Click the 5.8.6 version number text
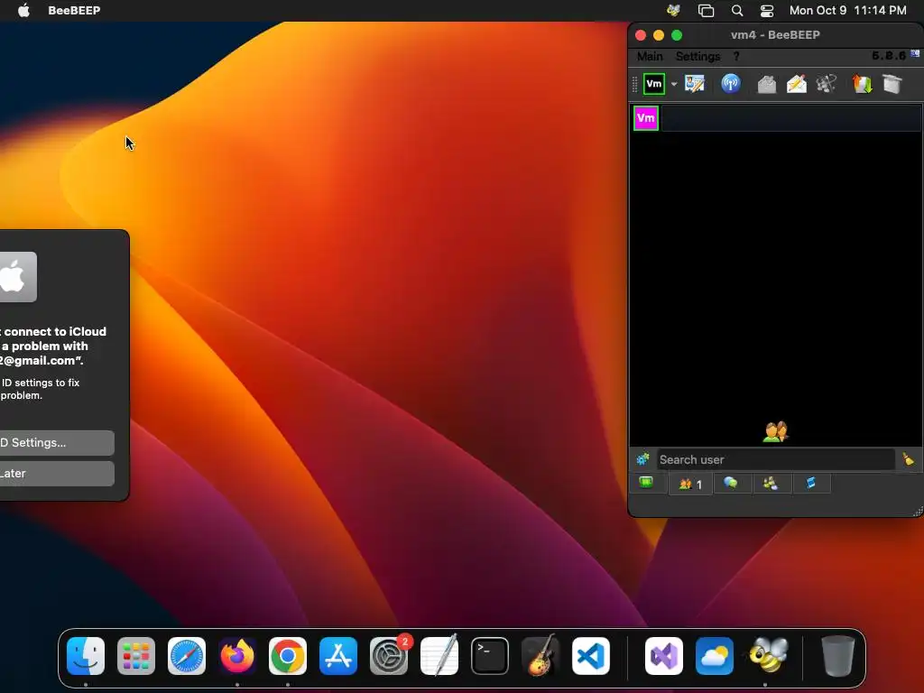Image resolution: width=924 pixels, height=693 pixels. tap(889, 55)
